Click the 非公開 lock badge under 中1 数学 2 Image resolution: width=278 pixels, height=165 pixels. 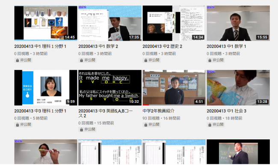tap(87, 60)
